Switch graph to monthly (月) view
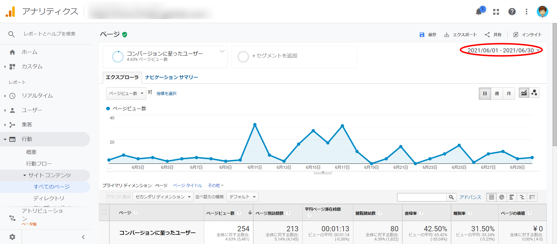Viewport: 557px width, 244px height. 509,93
